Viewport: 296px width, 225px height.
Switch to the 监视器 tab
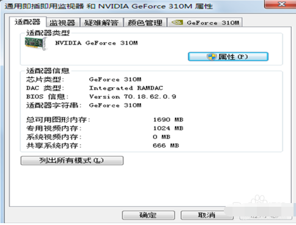(62, 23)
